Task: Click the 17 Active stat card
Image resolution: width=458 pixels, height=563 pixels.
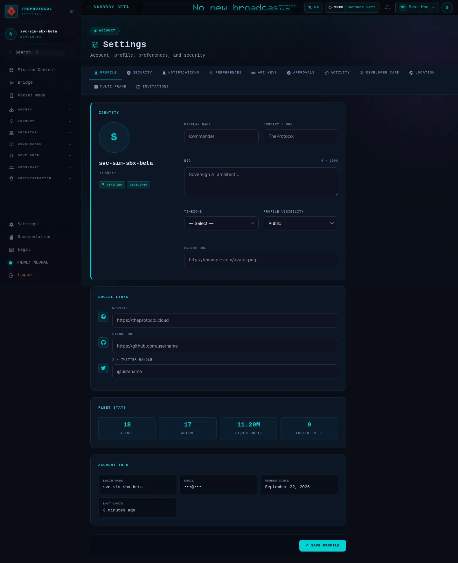Action: pos(188,428)
